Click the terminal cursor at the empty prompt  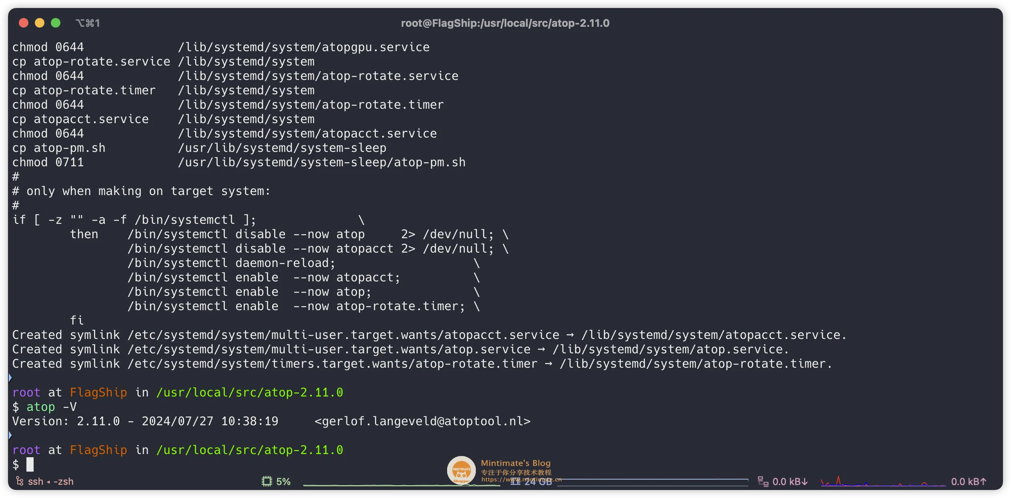(x=30, y=464)
